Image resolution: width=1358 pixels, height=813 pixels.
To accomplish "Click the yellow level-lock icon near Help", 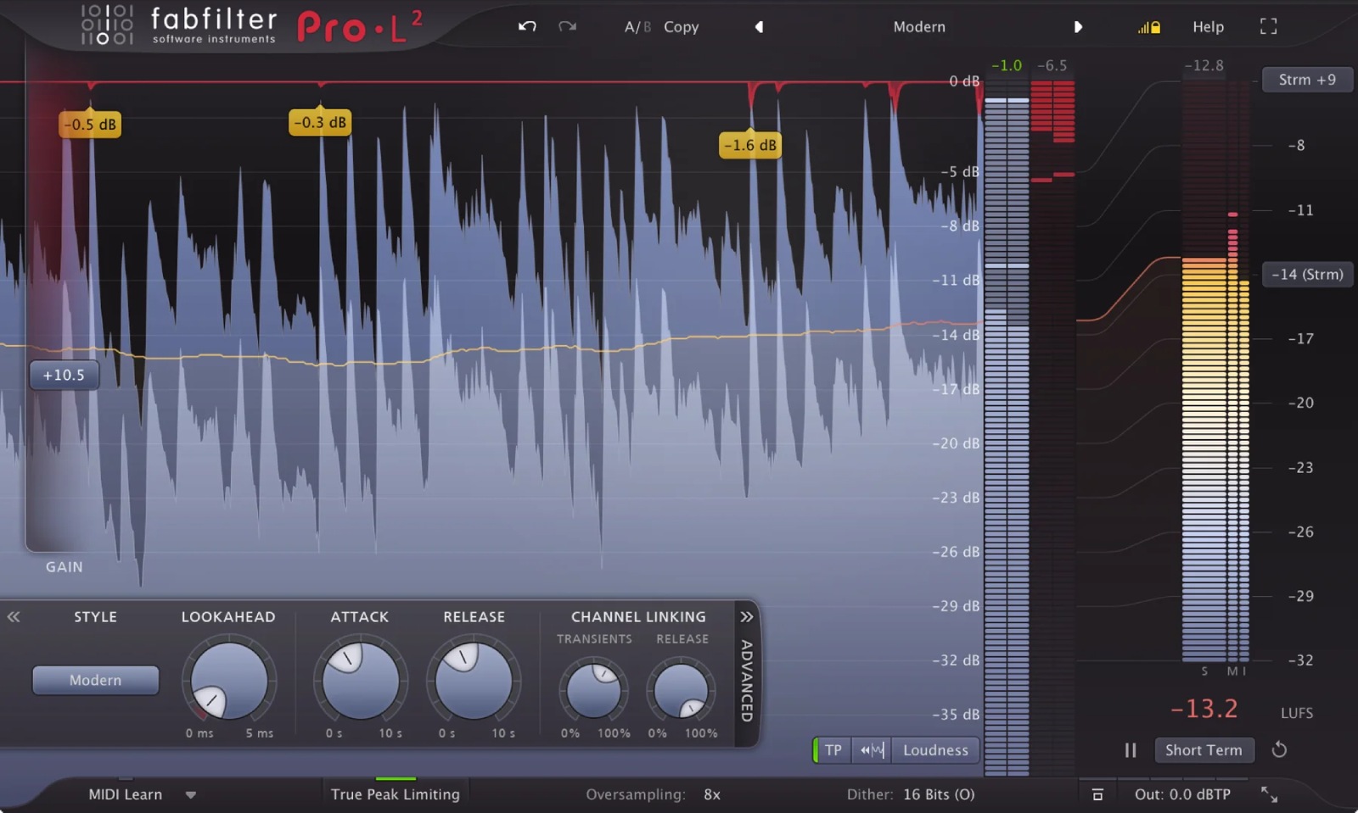I will [x=1148, y=26].
